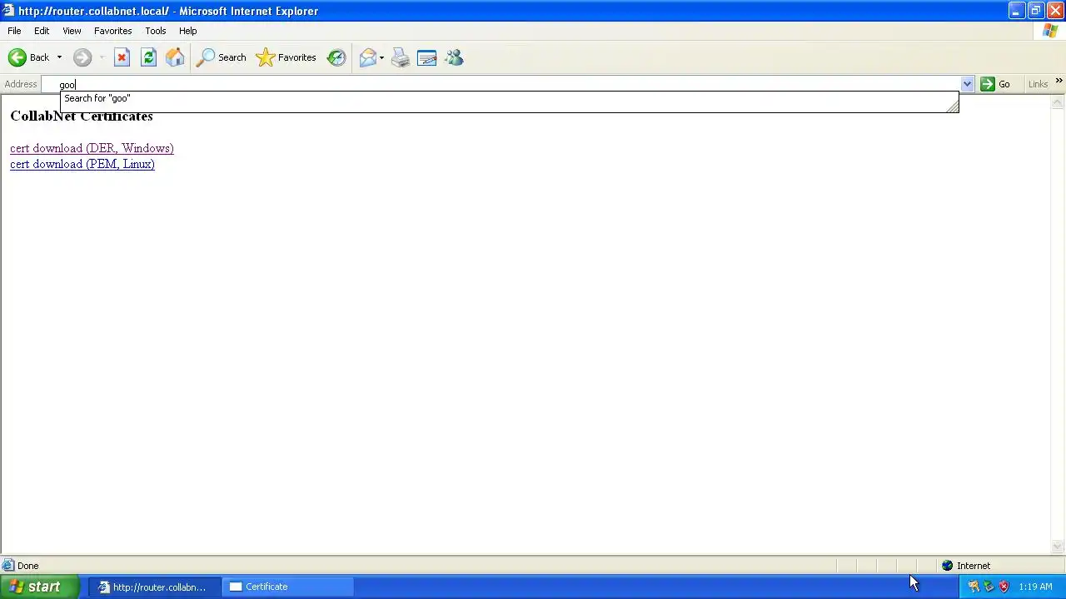
Task: Open cert download (DER, Windows) link
Action: tap(92, 148)
